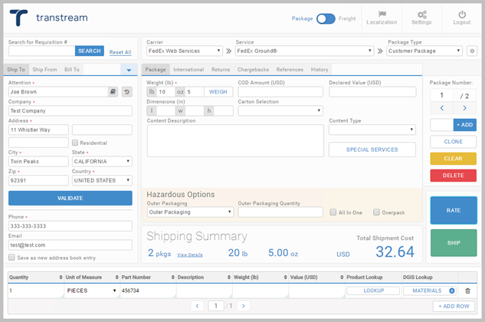Click the WEIGH button
The width and height of the screenshot is (485, 322).
tap(218, 92)
